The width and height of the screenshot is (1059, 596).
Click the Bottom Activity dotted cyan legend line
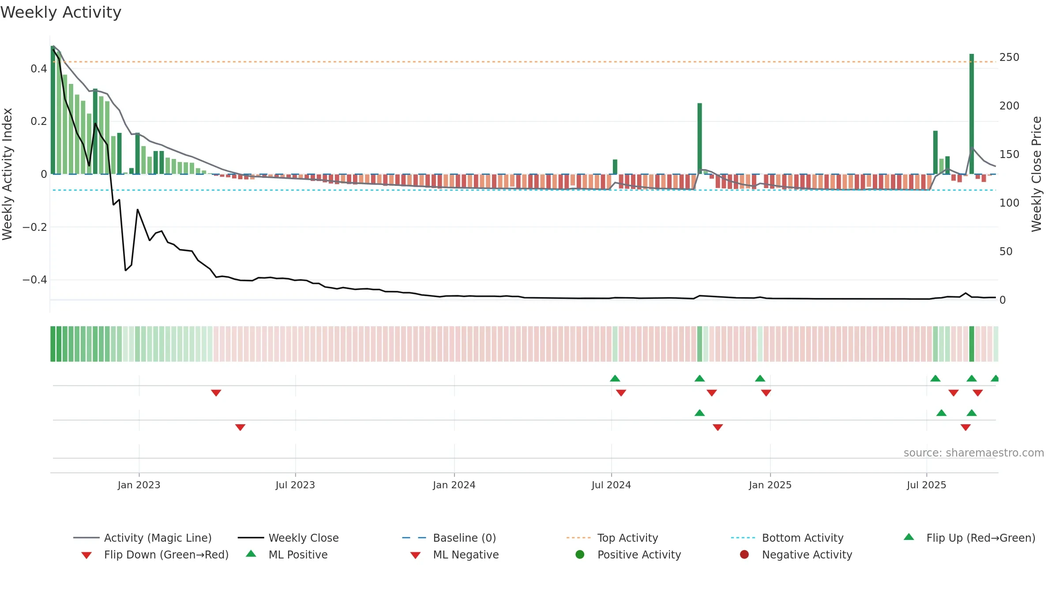pos(743,538)
